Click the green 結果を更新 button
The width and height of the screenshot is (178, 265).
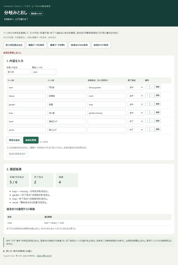point(31,140)
